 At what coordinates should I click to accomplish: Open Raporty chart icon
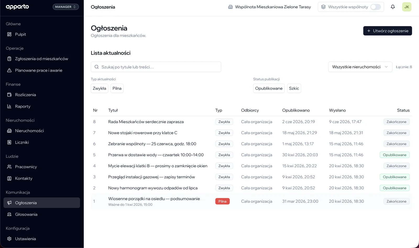point(9,106)
